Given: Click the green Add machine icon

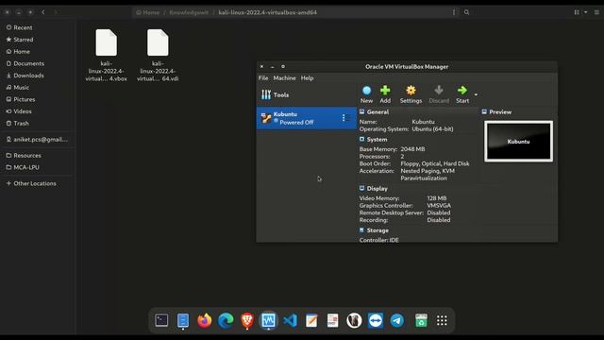Looking at the screenshot, I should coord(385,91).
